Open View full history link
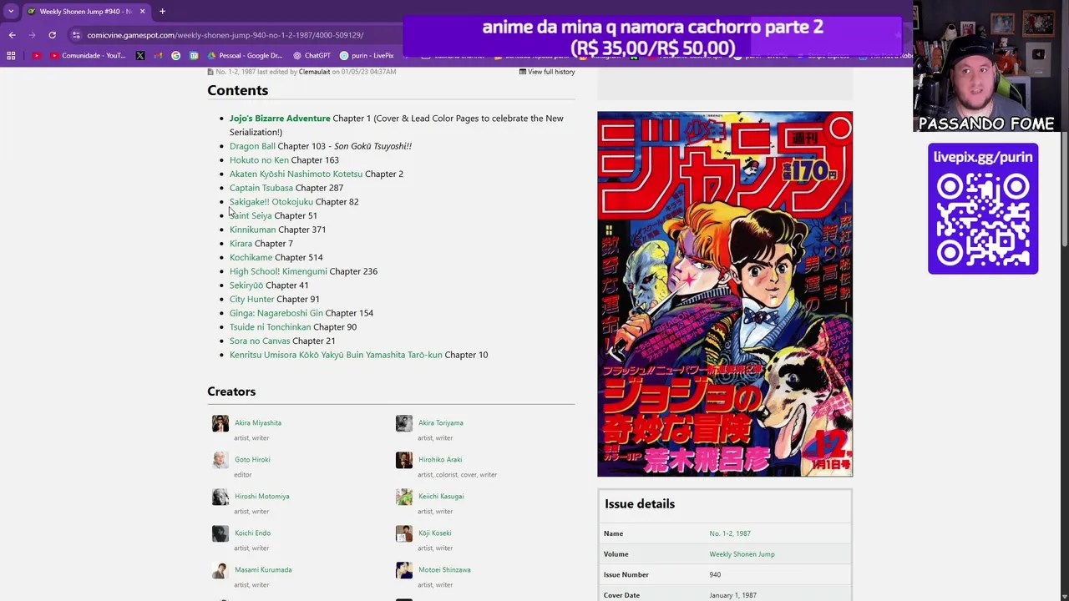This screenshot has width=1069, height=601. point(547,72)
